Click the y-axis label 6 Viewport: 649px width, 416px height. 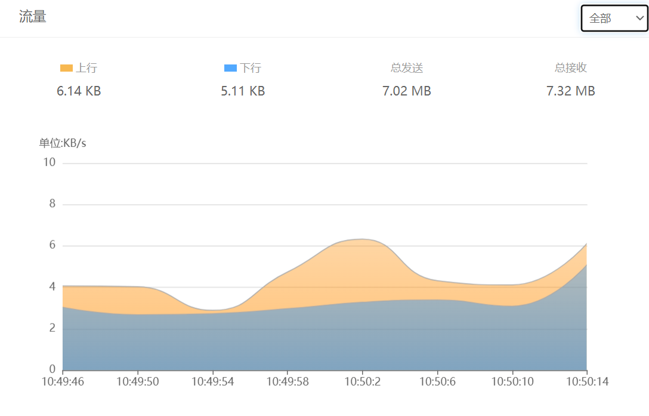point(52,245)
